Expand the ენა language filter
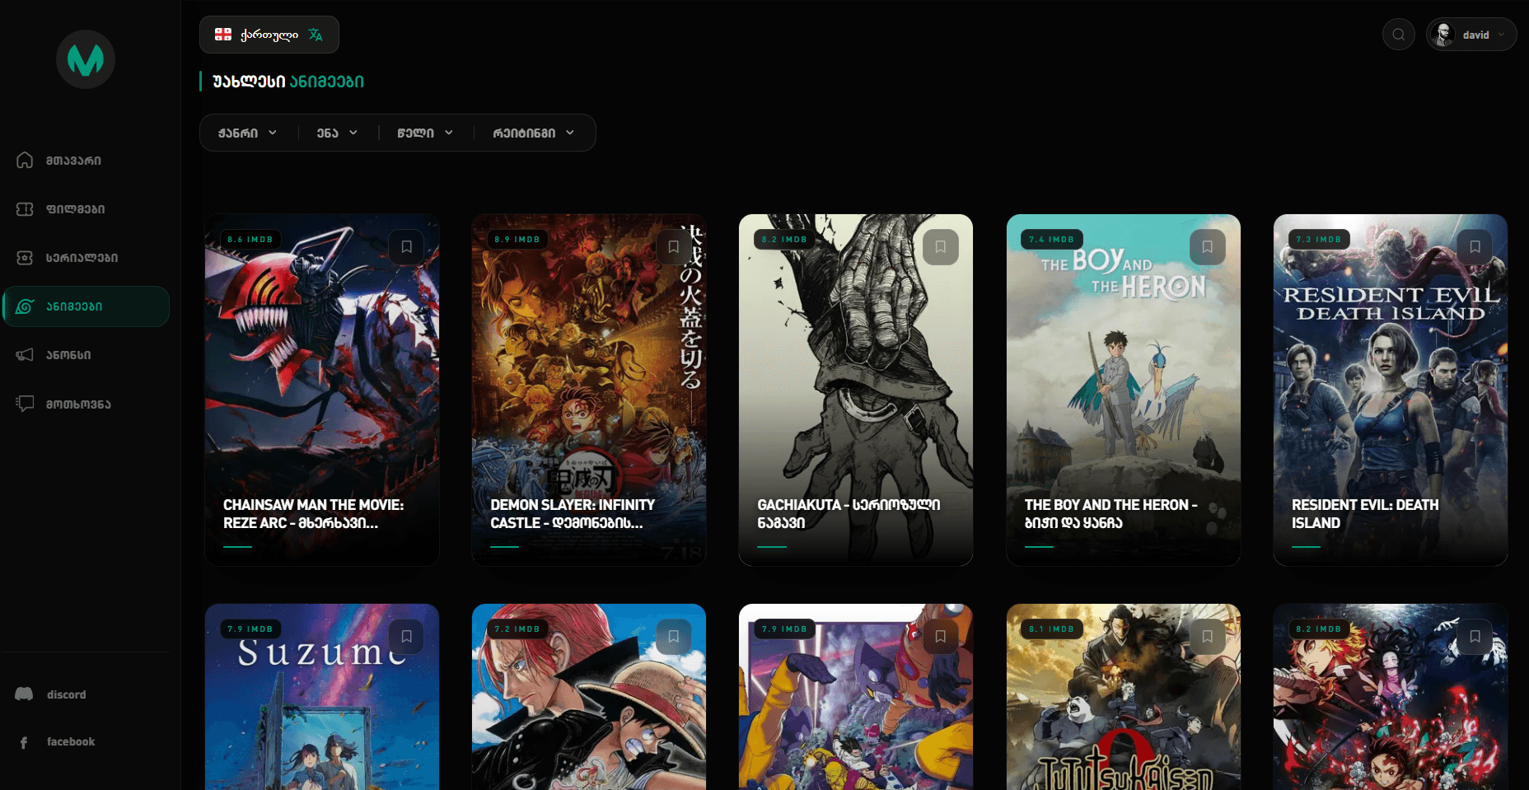The width and height of the screenshot is (1529, 790). click(x=337, y=133)
